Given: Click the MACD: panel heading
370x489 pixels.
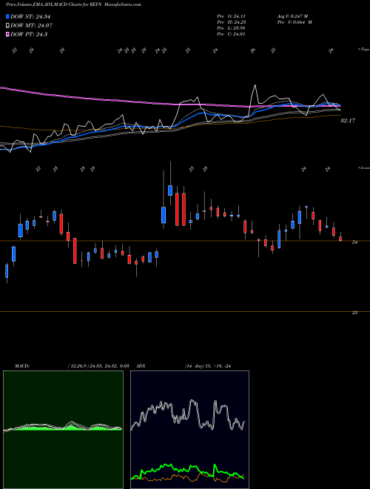Looking at the screenshot, I should [22, 366].
